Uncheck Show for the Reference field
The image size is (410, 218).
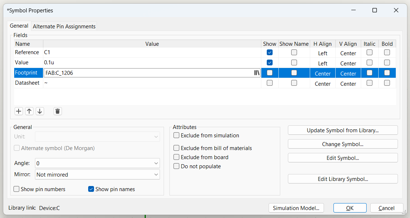[270, 52]
